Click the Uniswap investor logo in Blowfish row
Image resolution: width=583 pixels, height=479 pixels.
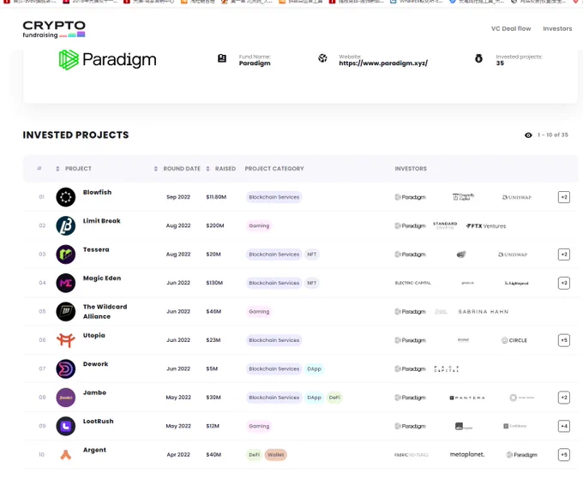point(517,197)
